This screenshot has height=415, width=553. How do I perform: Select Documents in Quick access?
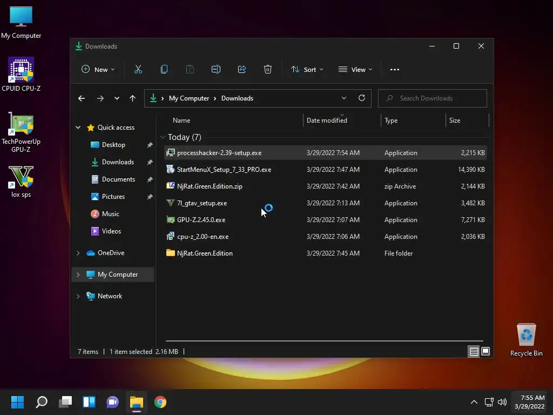tap(118, 179)
